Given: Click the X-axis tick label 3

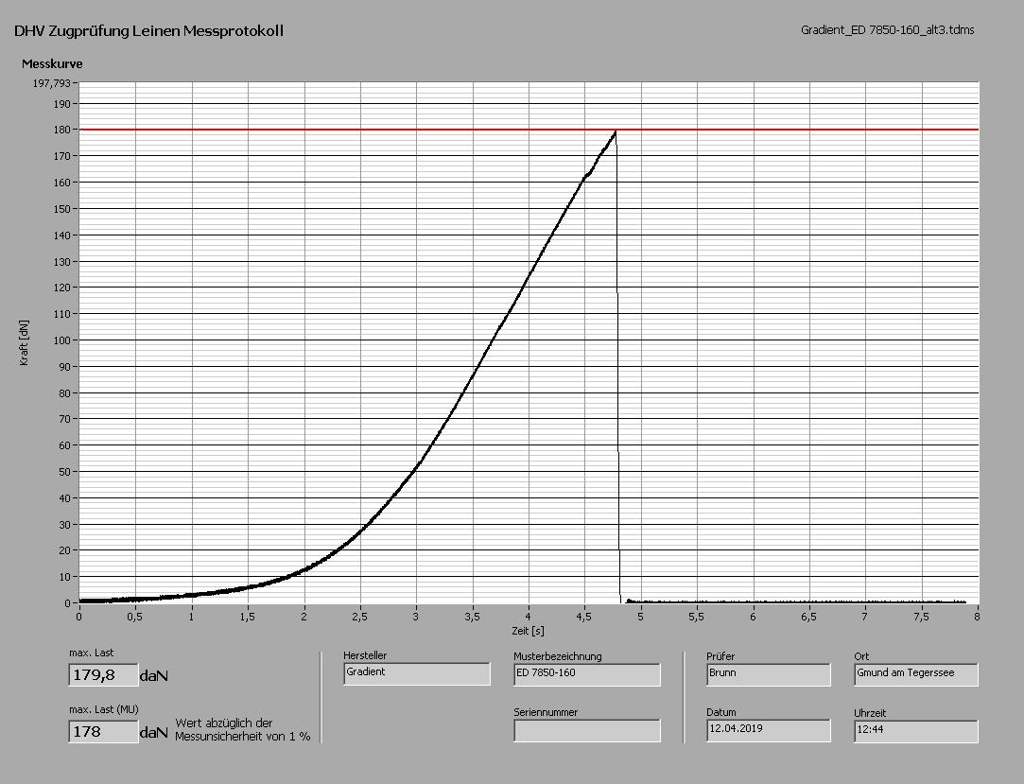Looking at the screenshot, I should 416,617.
